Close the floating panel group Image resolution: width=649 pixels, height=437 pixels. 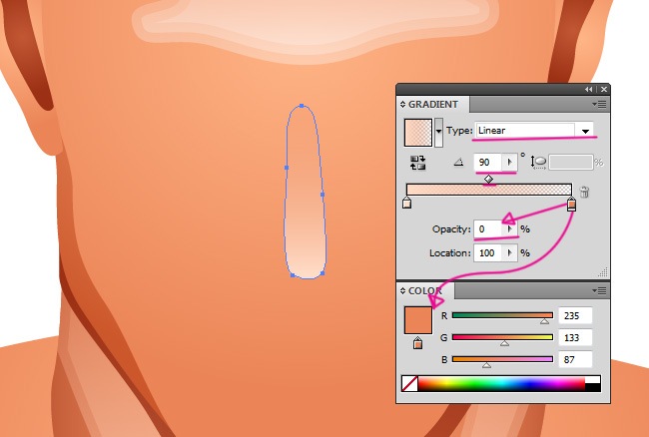604,90
